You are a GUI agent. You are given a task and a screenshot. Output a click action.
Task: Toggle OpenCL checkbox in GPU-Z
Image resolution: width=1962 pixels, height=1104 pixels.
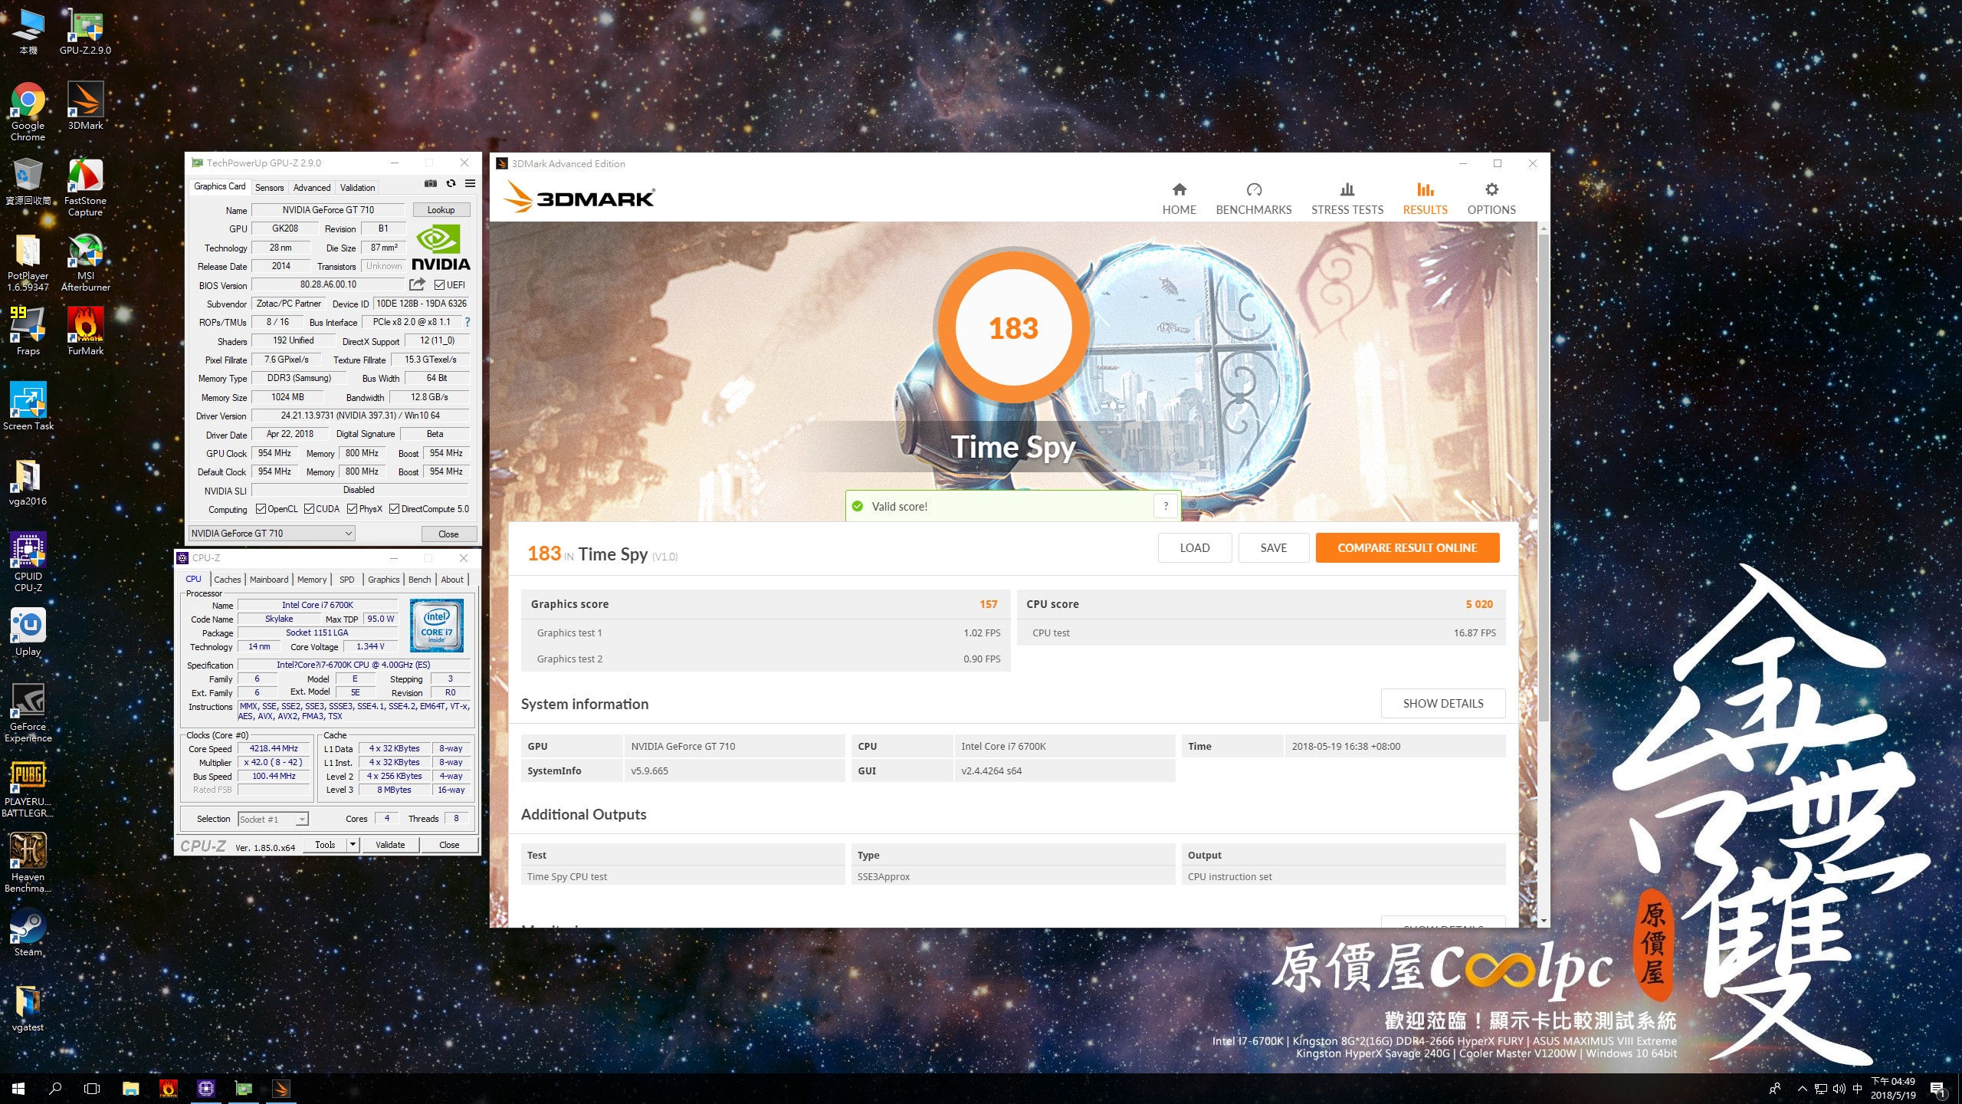coord(261,509)
